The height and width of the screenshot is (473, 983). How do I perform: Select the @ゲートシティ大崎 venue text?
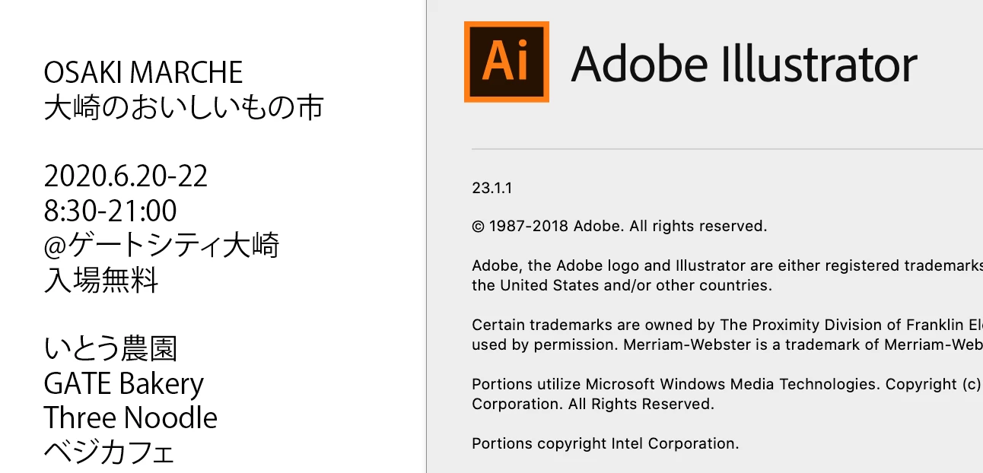pyautogui.click(x=161, y=246)
